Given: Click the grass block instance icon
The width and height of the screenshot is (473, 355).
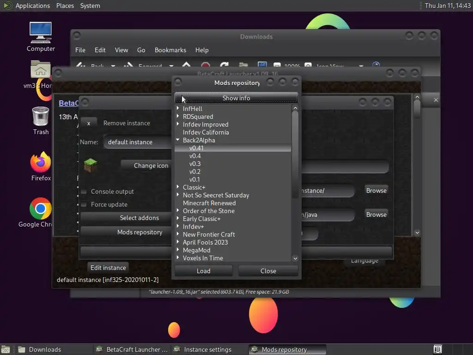Looking at the screenshot, I should [x=90, y=165].
